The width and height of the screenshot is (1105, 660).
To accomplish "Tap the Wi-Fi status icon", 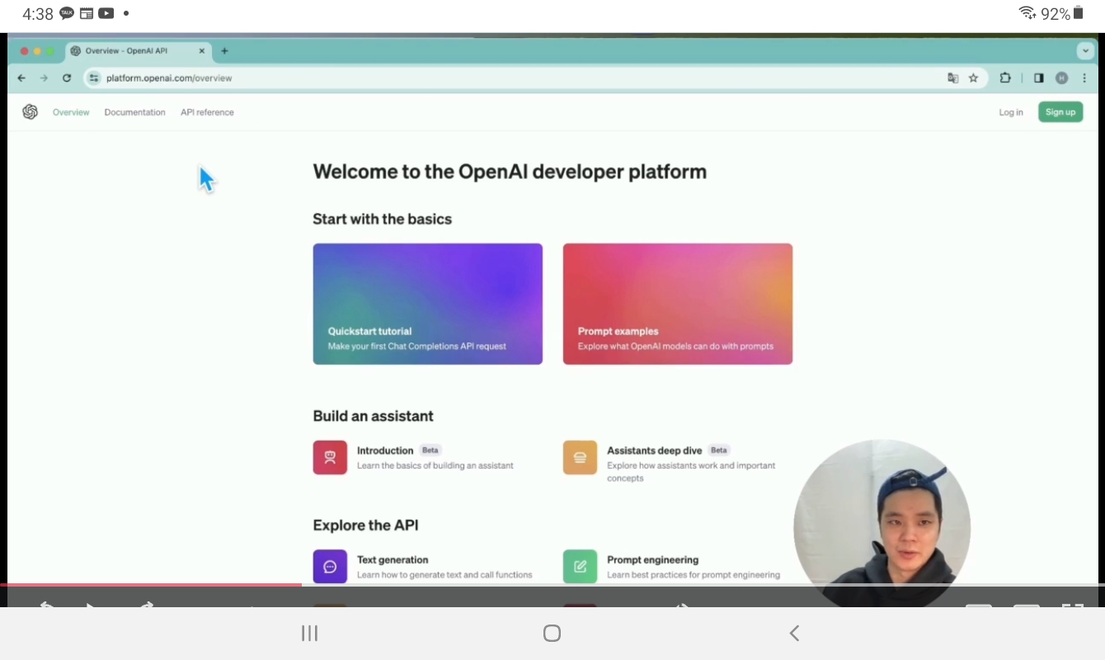I will 1027,12.
